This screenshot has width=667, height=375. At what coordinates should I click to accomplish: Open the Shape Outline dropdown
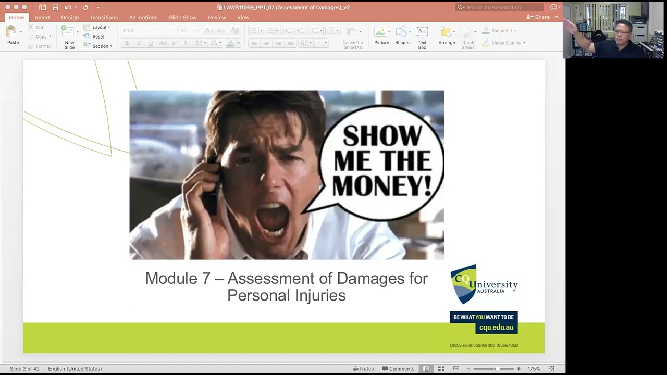[504, 43]
